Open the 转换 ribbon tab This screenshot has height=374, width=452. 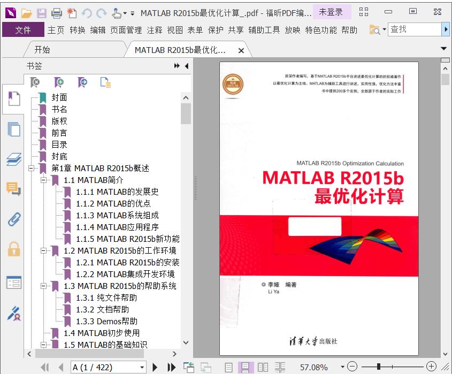tap(77, 30)
